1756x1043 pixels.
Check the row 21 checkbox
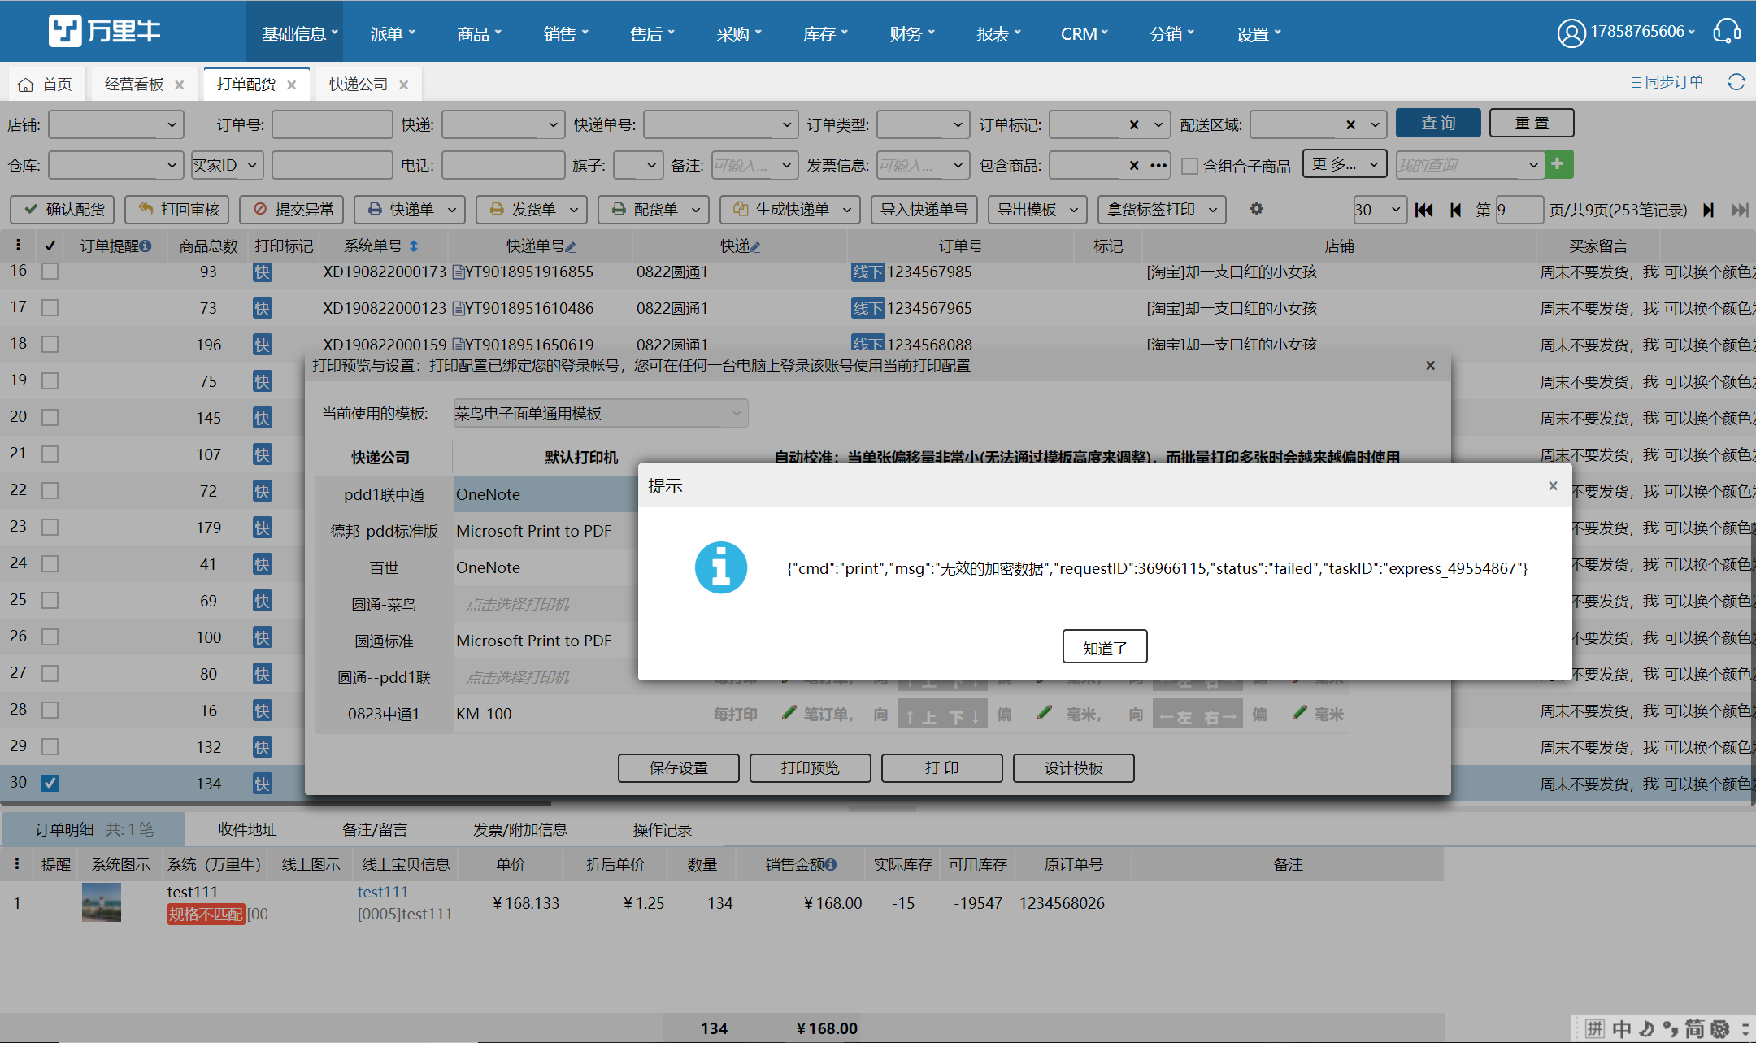[x=50, y=454]
